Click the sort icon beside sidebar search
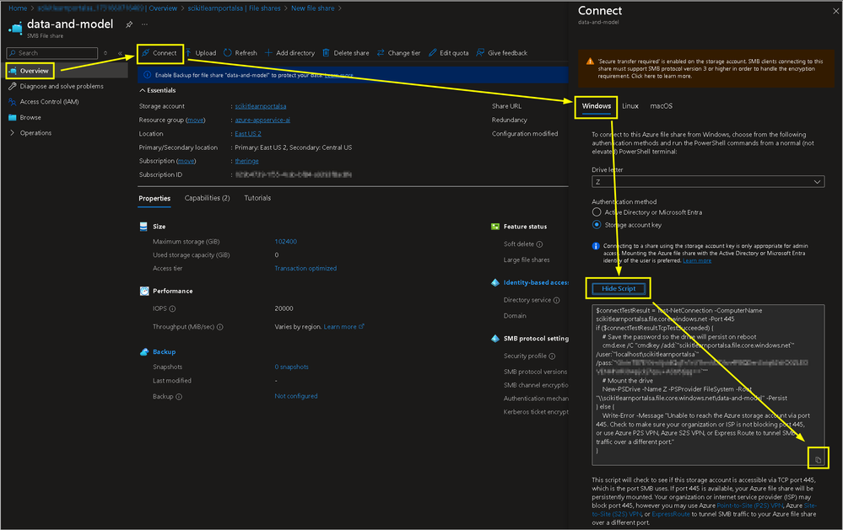This screenshot has height=530, width=843. [105, 53]
